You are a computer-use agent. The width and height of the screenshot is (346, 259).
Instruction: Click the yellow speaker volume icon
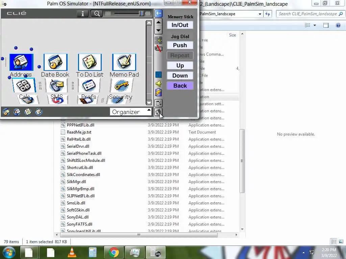pos(158,84)
